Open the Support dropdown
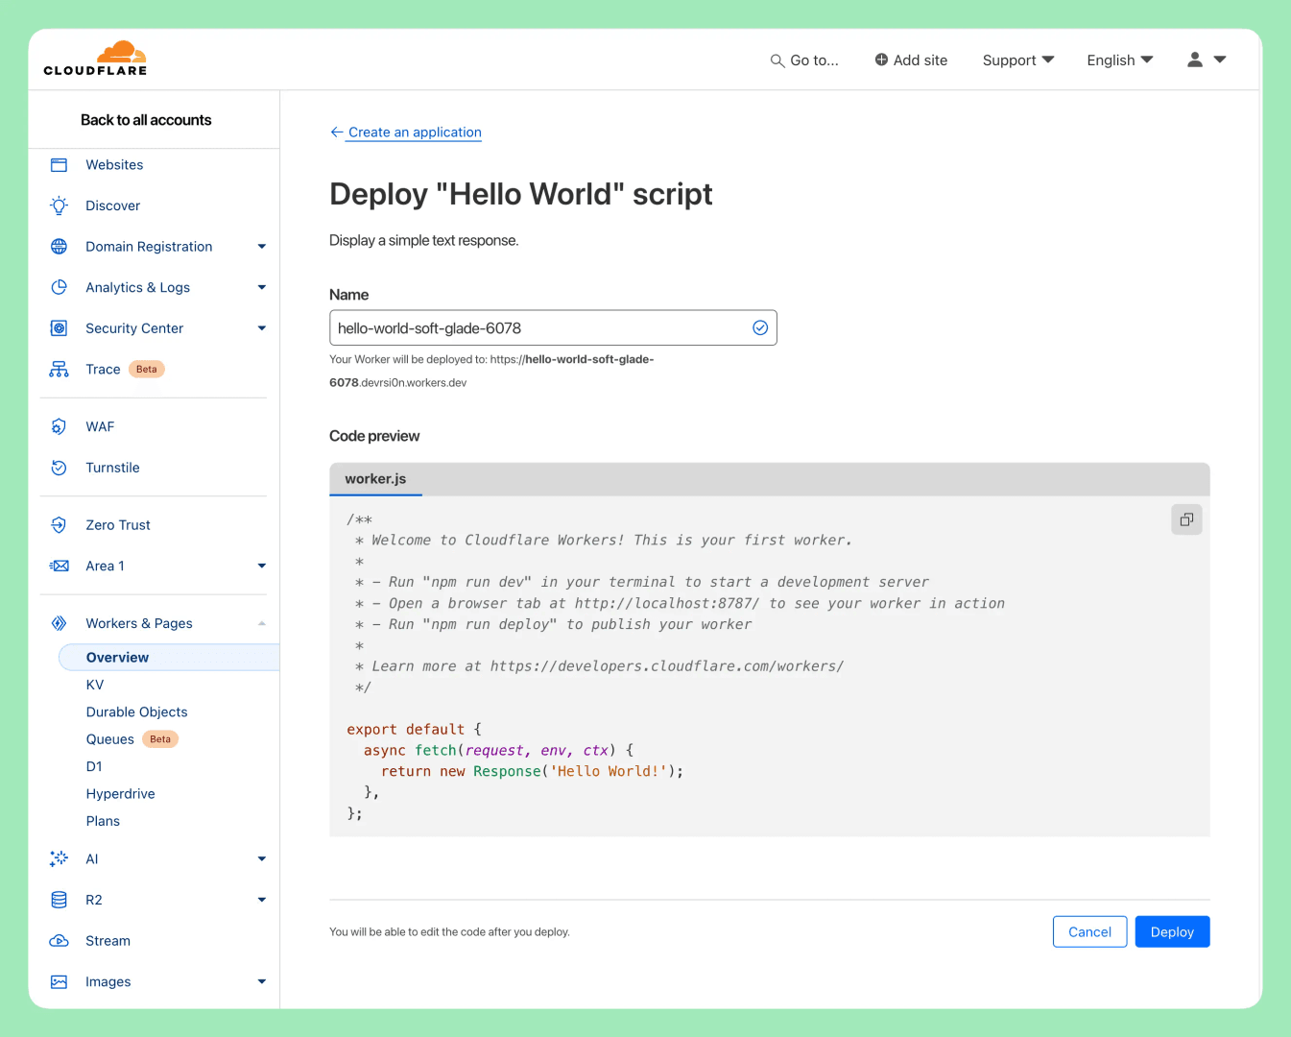 click(1017, 60)
